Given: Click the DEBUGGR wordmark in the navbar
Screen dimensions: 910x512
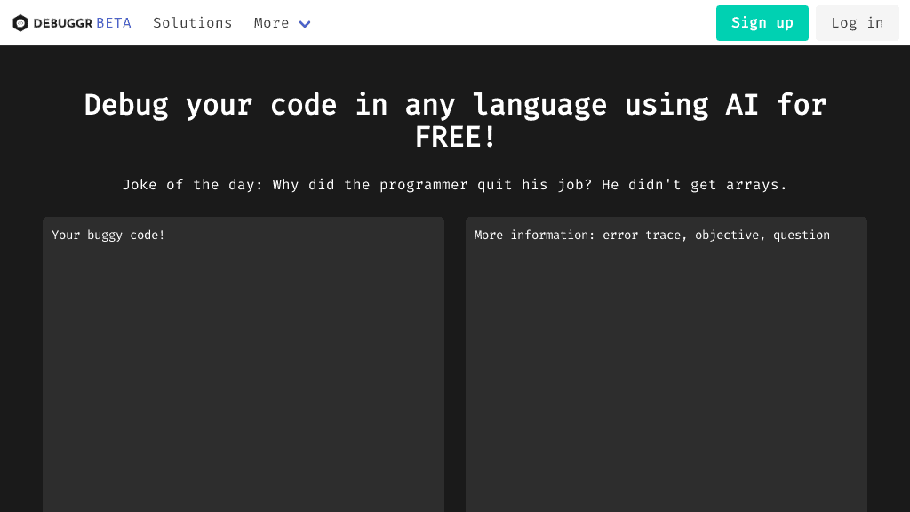Looking at the screenshot, I should pyautogui.click(x=62, y=22).
